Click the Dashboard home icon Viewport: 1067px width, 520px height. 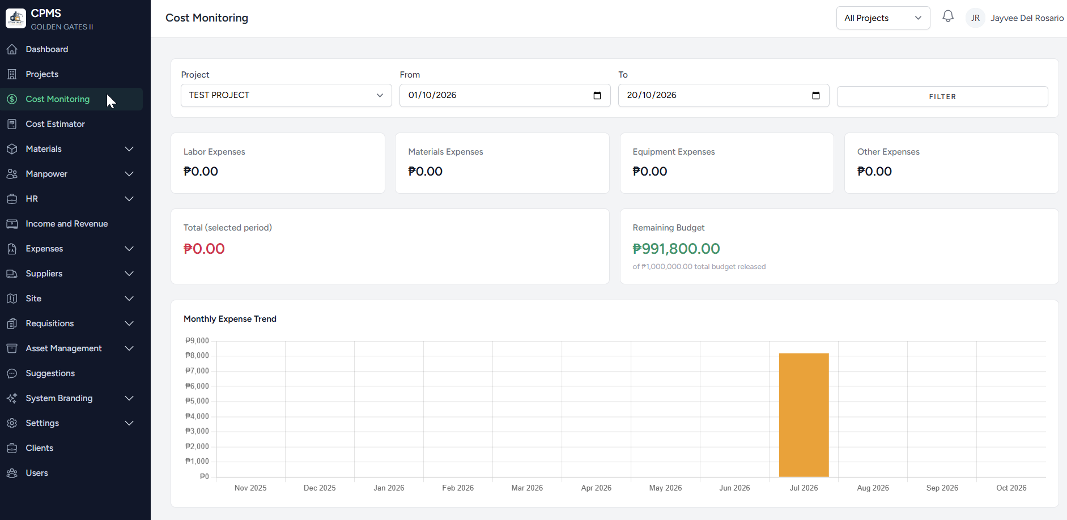click(x=12, y=49)
